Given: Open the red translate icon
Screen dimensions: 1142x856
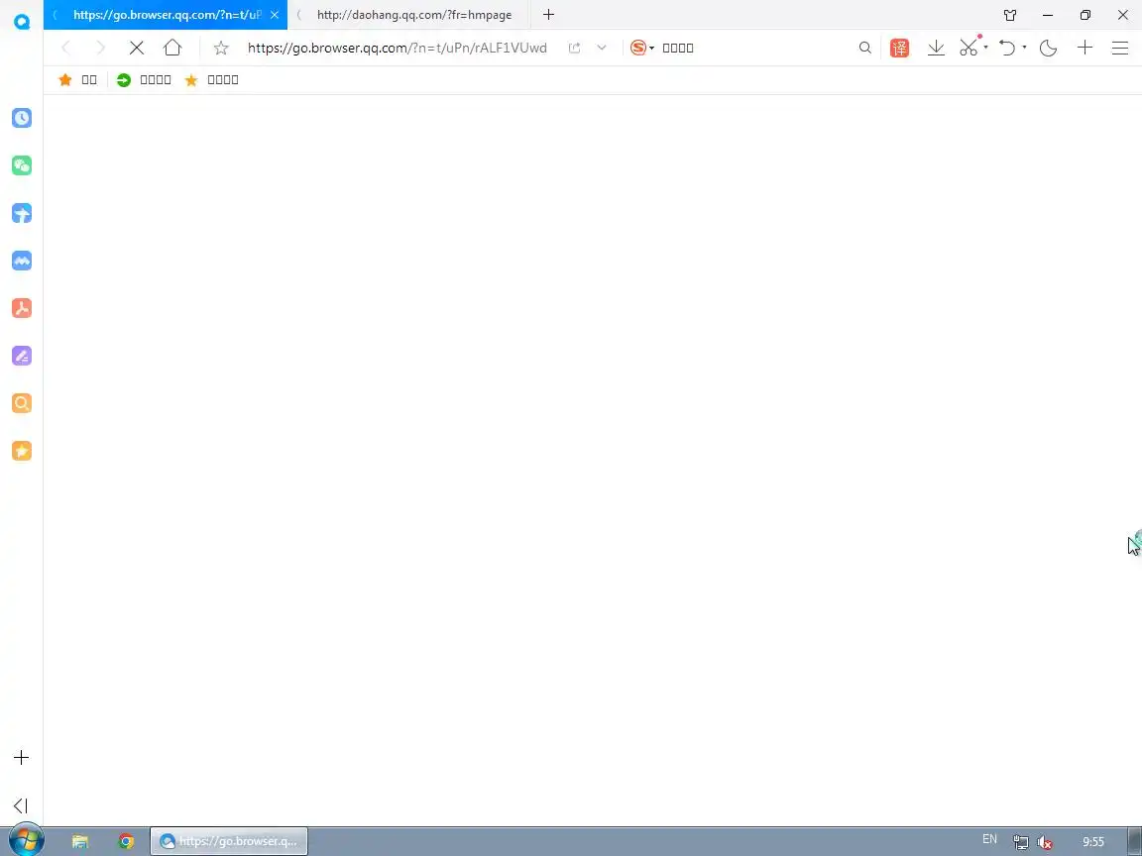Looking at the screenshot, I should (x=899, y=48).
